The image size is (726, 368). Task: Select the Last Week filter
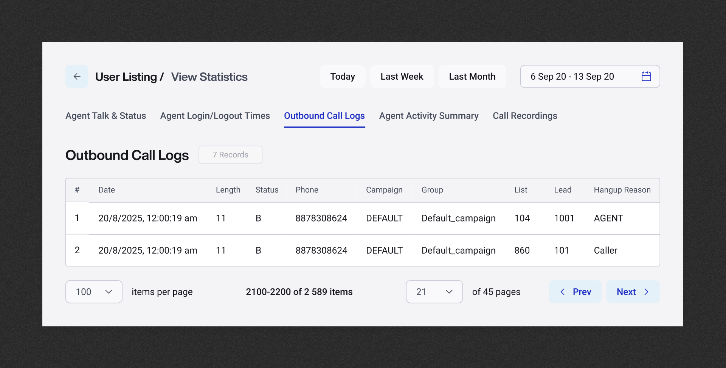402,76
